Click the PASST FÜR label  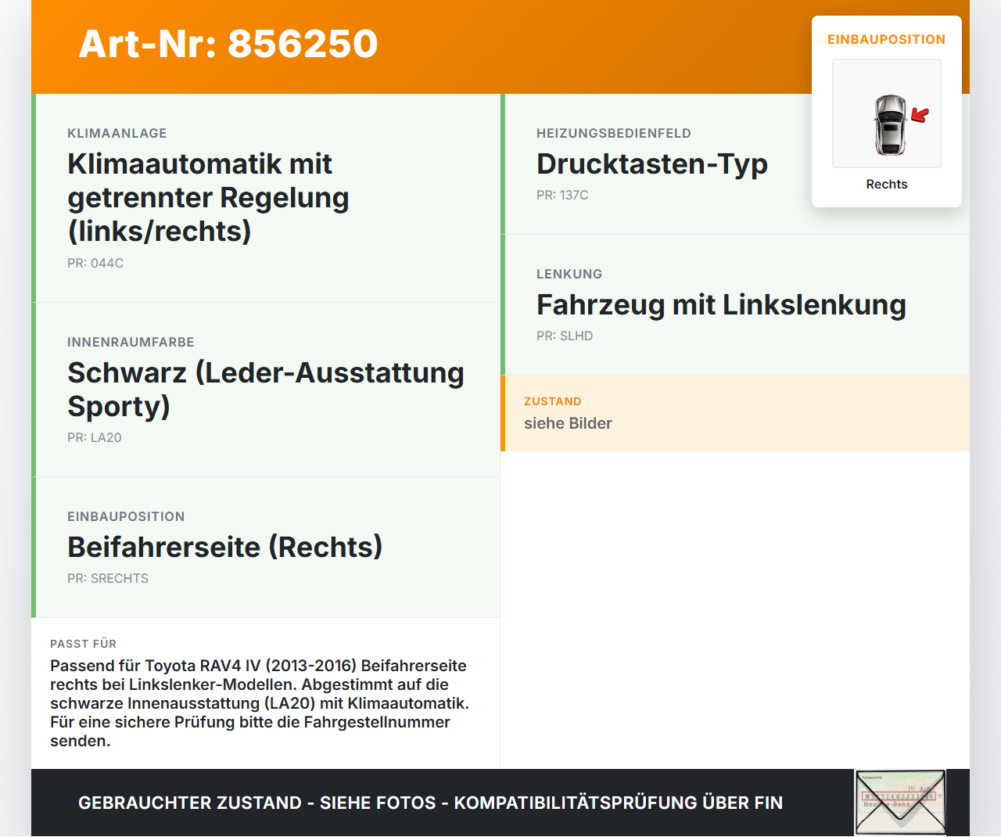83,644
